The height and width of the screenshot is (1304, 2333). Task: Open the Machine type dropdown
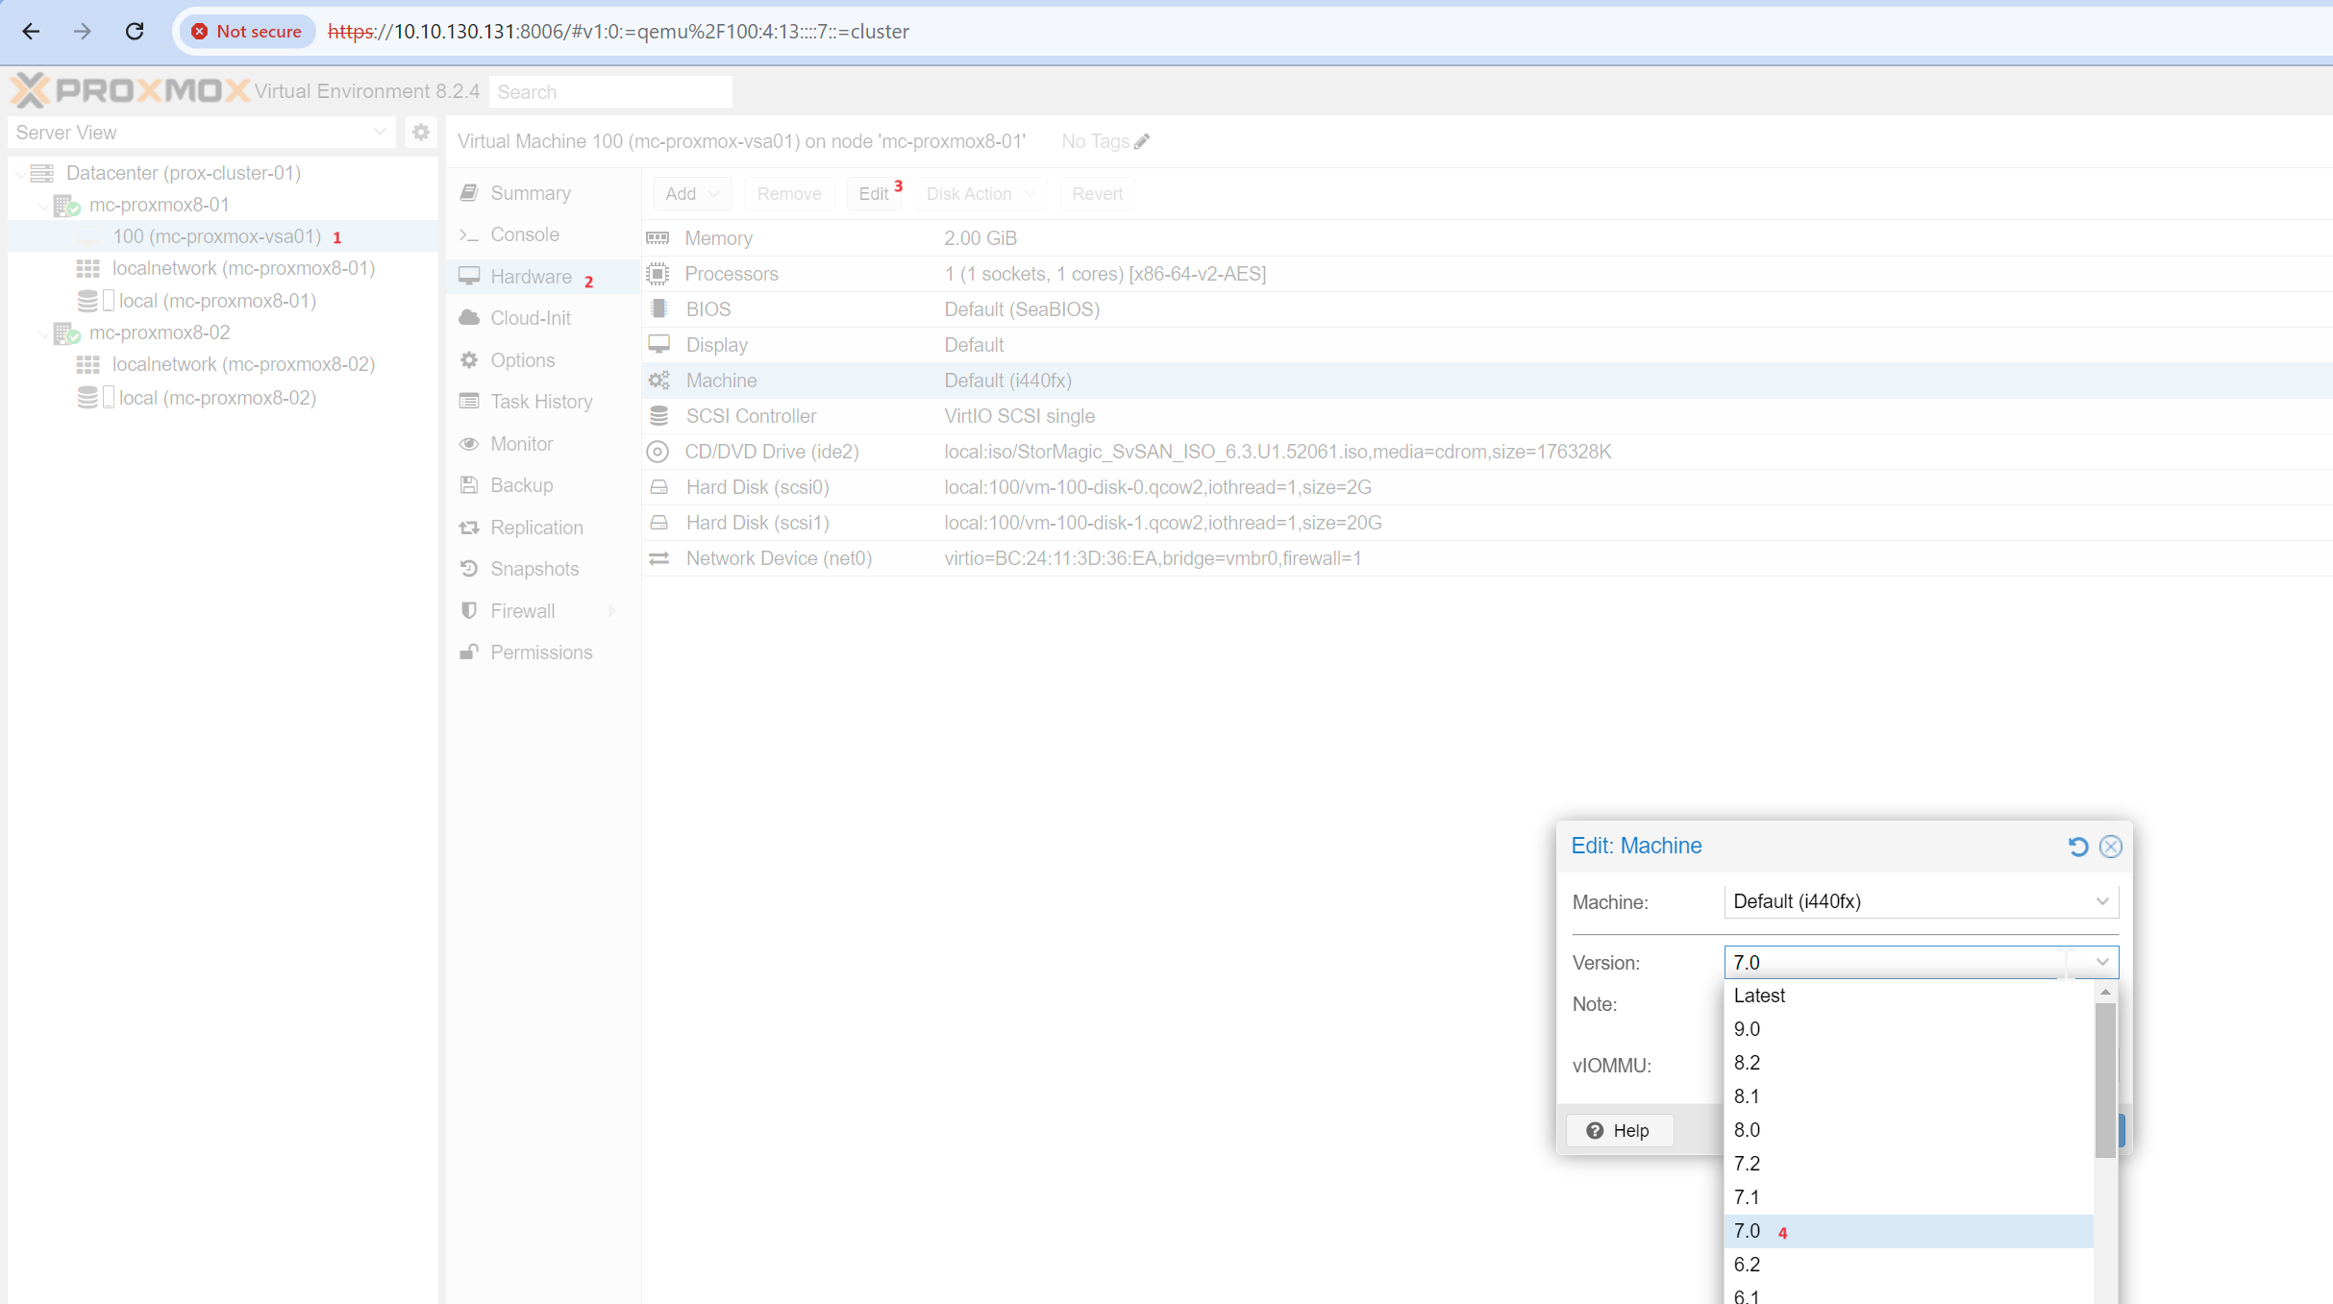click(1922, 901)
